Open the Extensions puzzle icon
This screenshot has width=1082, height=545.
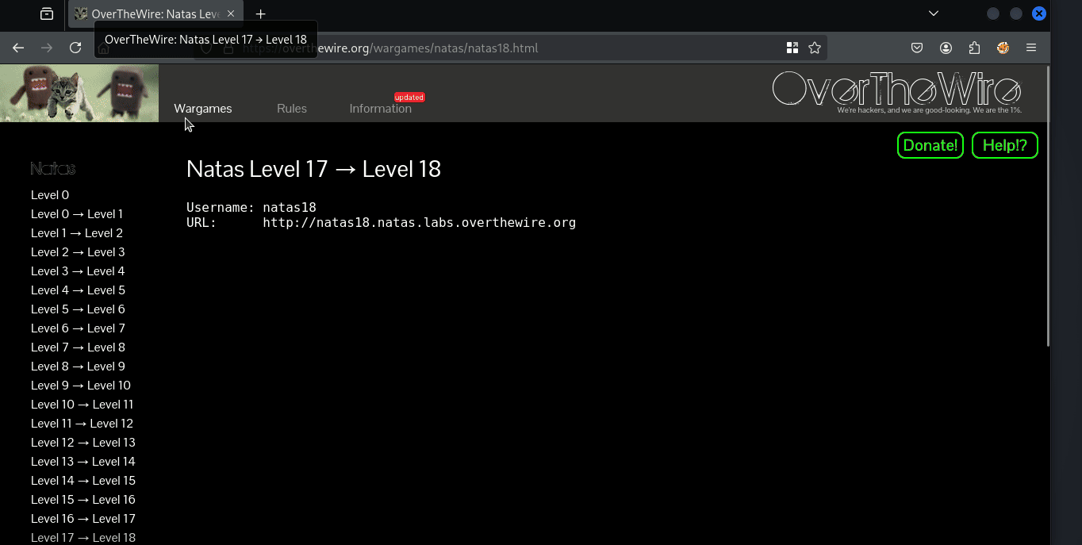tap(974, 48)
